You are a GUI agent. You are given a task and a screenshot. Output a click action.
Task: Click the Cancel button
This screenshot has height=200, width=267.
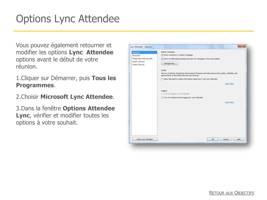point(226,139)
